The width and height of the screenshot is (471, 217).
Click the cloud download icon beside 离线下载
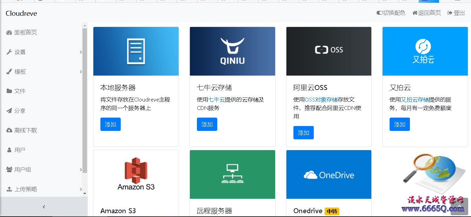pos(9,130)
